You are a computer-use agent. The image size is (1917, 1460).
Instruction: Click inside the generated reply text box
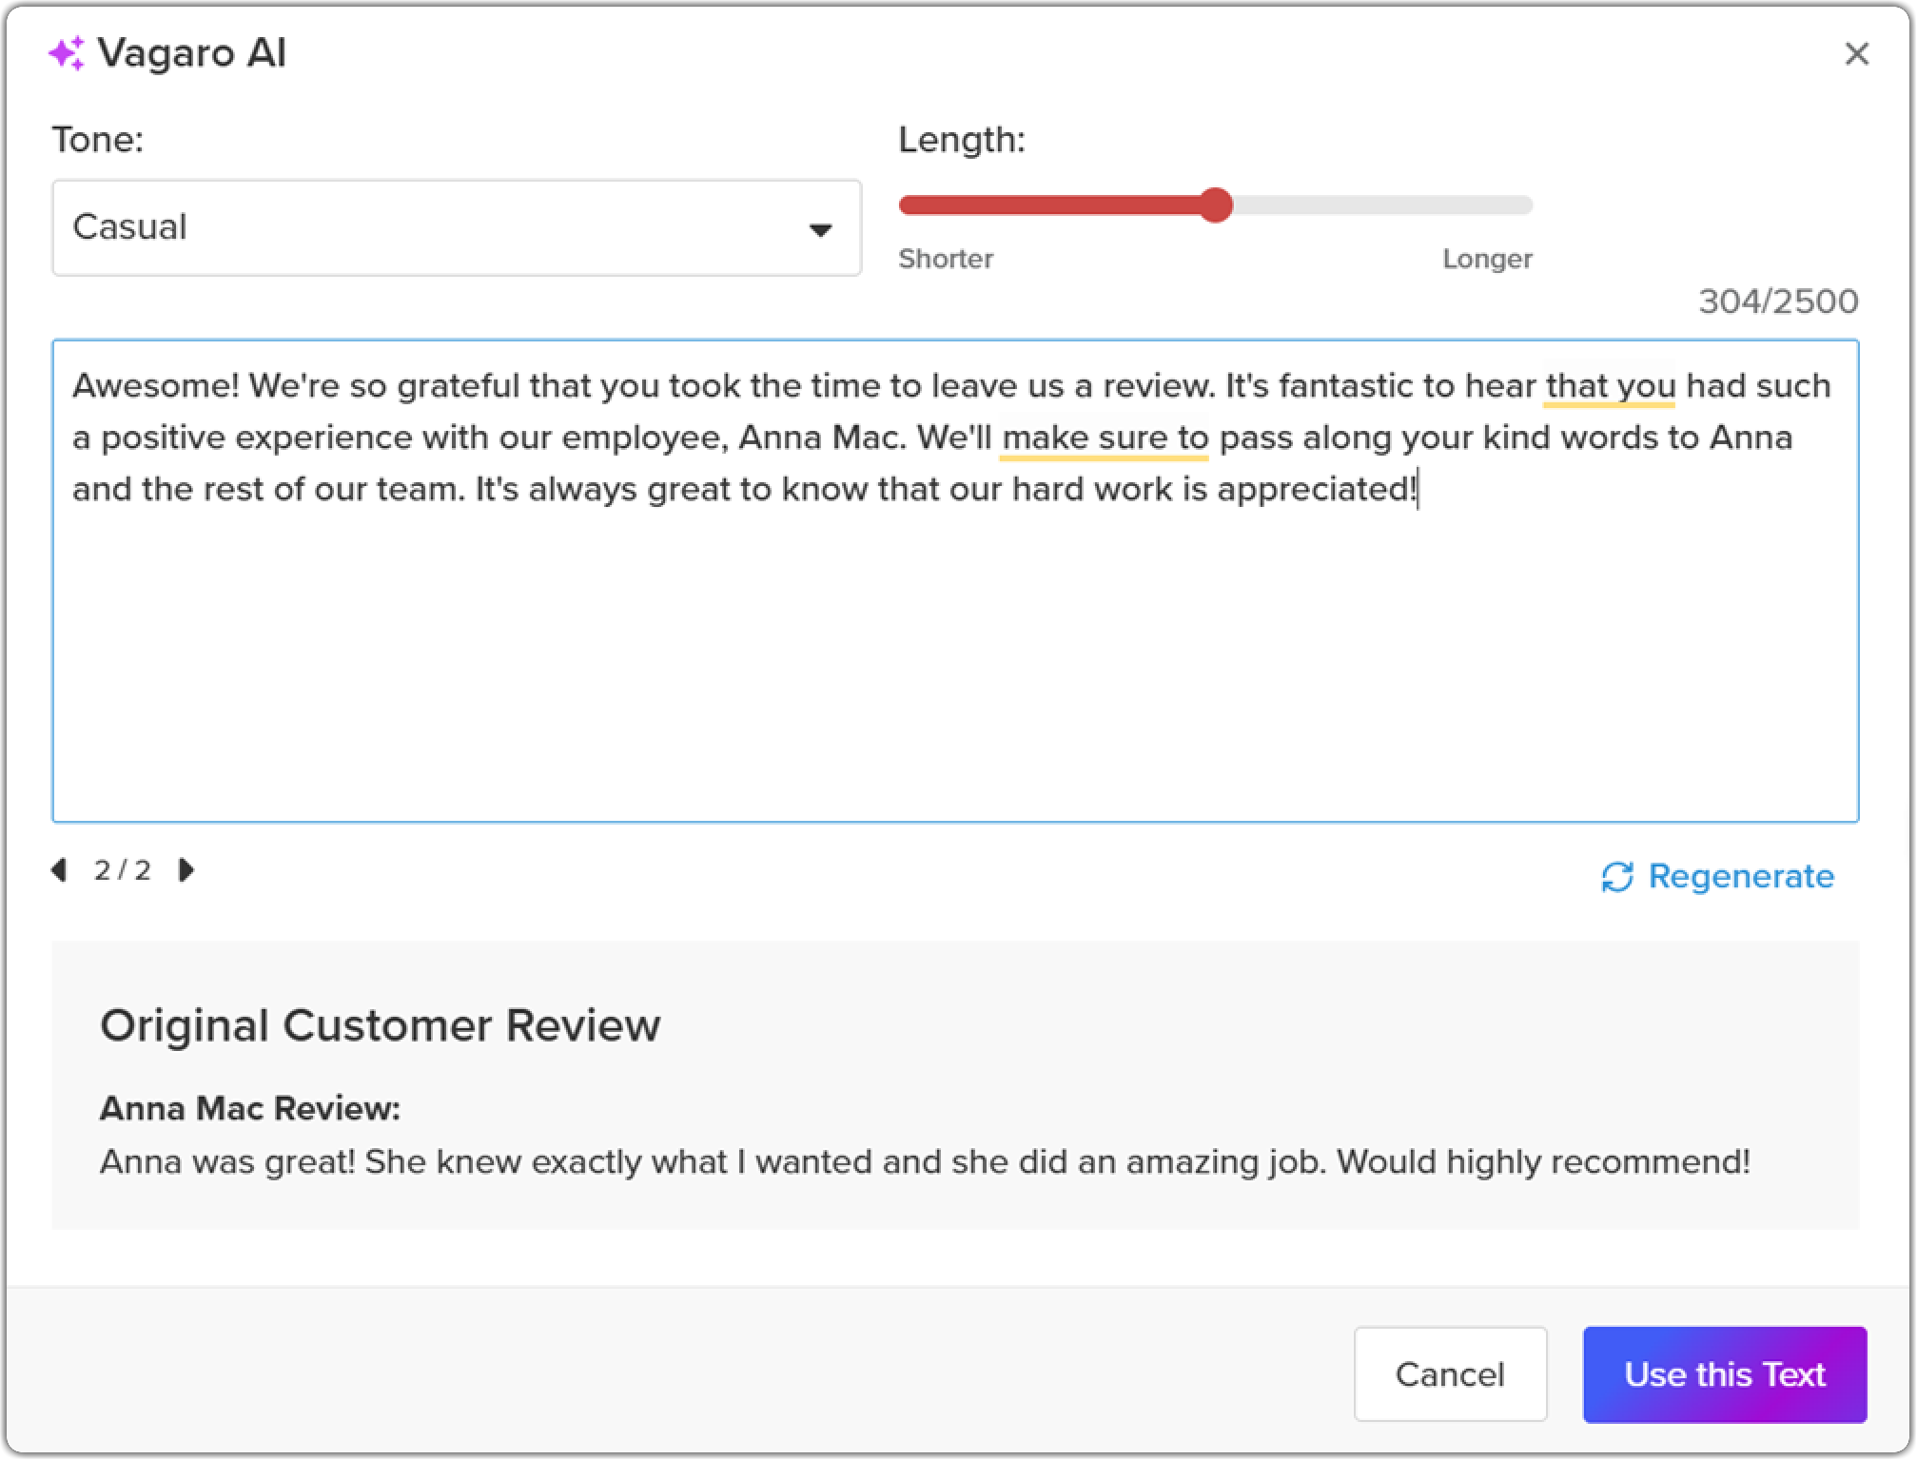point(955,580)
